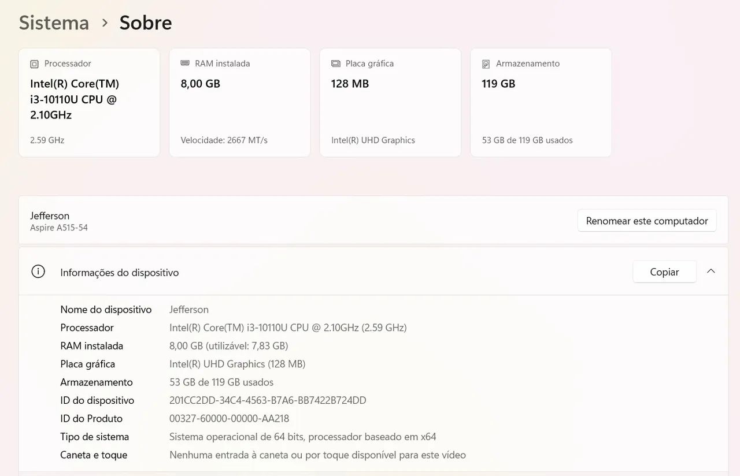
Task: Click the Sobre breadcrumb title
Action: coord(146,23)
